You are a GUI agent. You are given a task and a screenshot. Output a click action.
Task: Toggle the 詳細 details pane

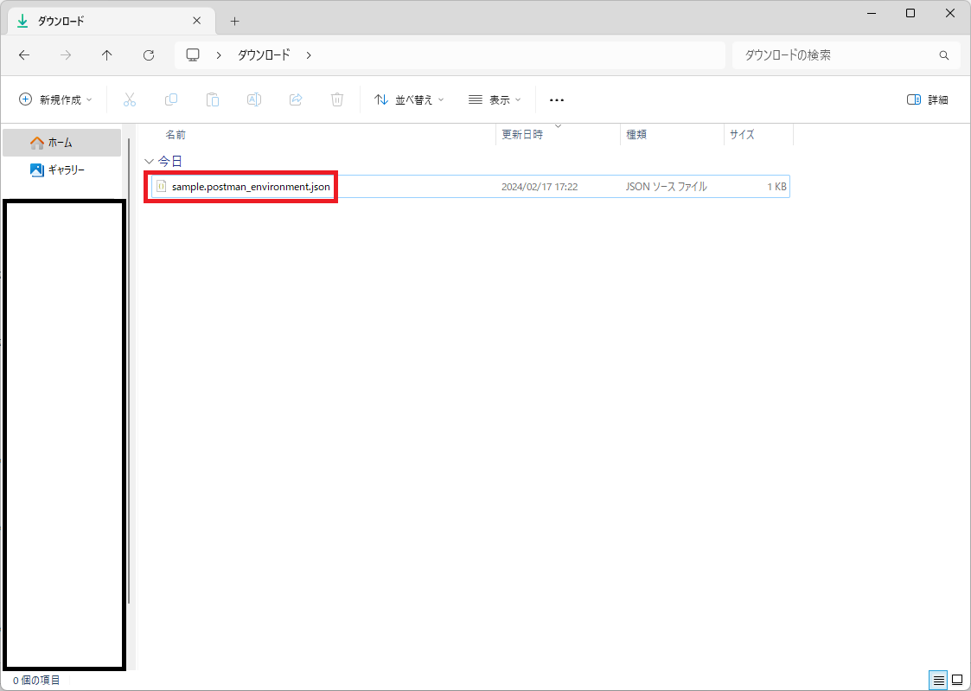click(928, 99)
